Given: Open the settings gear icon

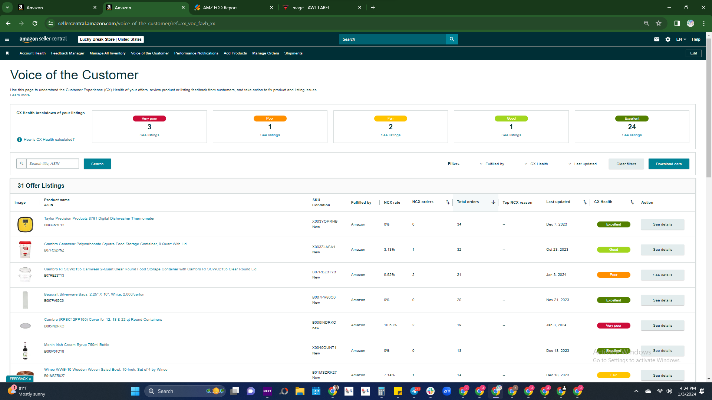Looking at the screenshot, I should point(668,39).
